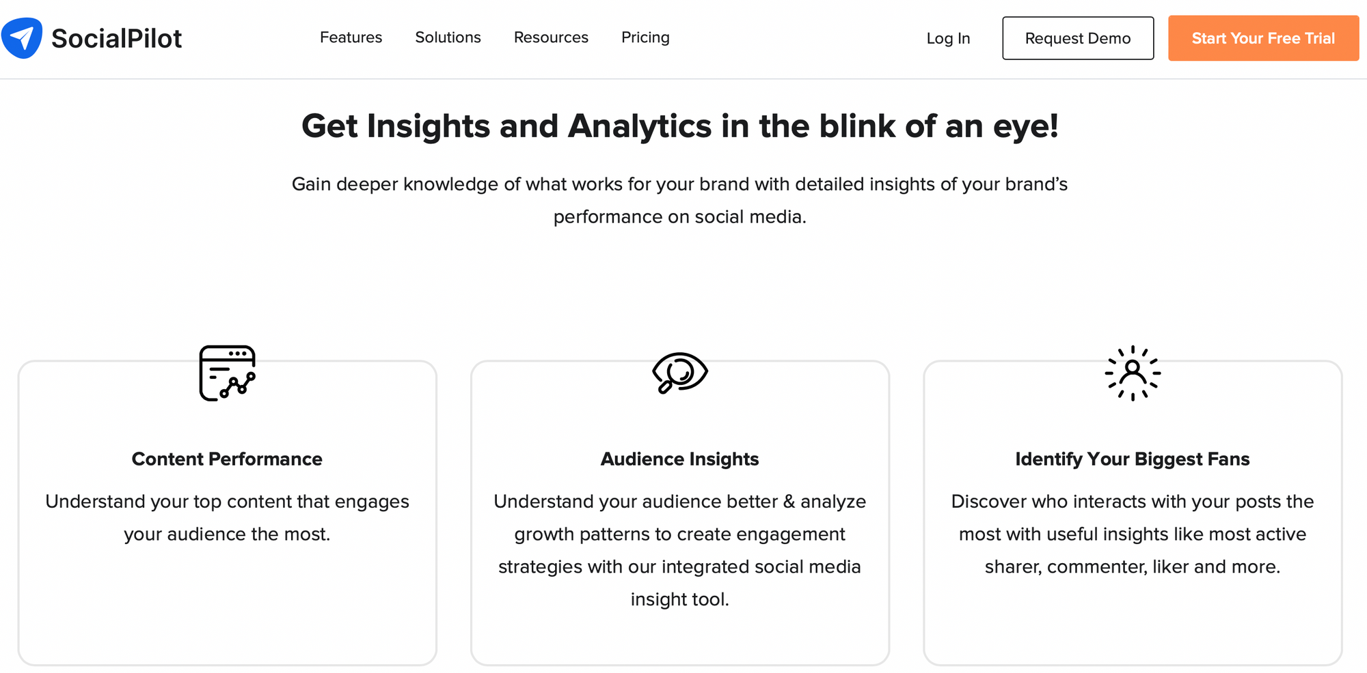Select the Content Performance card heading

[x=227, y=459]
